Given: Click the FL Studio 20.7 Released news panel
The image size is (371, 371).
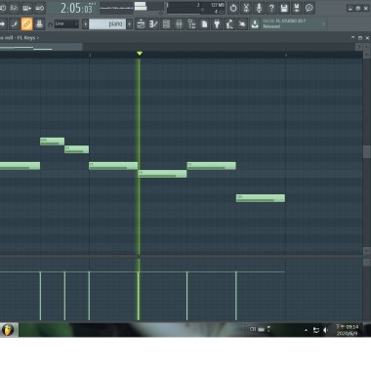Looking at the screenshot, I should 294,23.
